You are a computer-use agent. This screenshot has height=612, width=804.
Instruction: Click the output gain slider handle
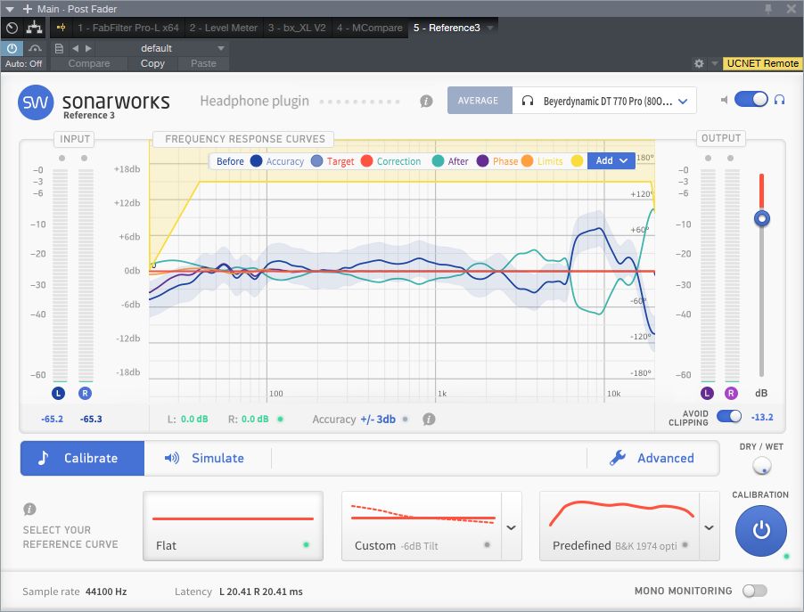(x=762, y=219)
